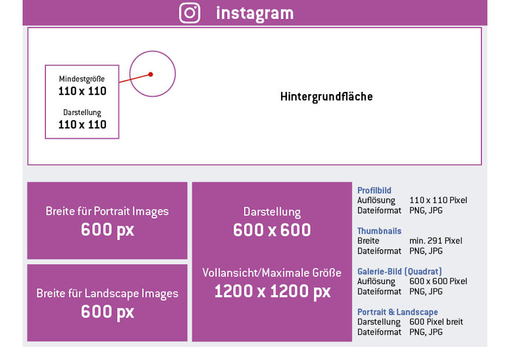Click the 'Mindestgröße' label
The width and height of the screenshot is (510, 347).
[x=82, y=79]
